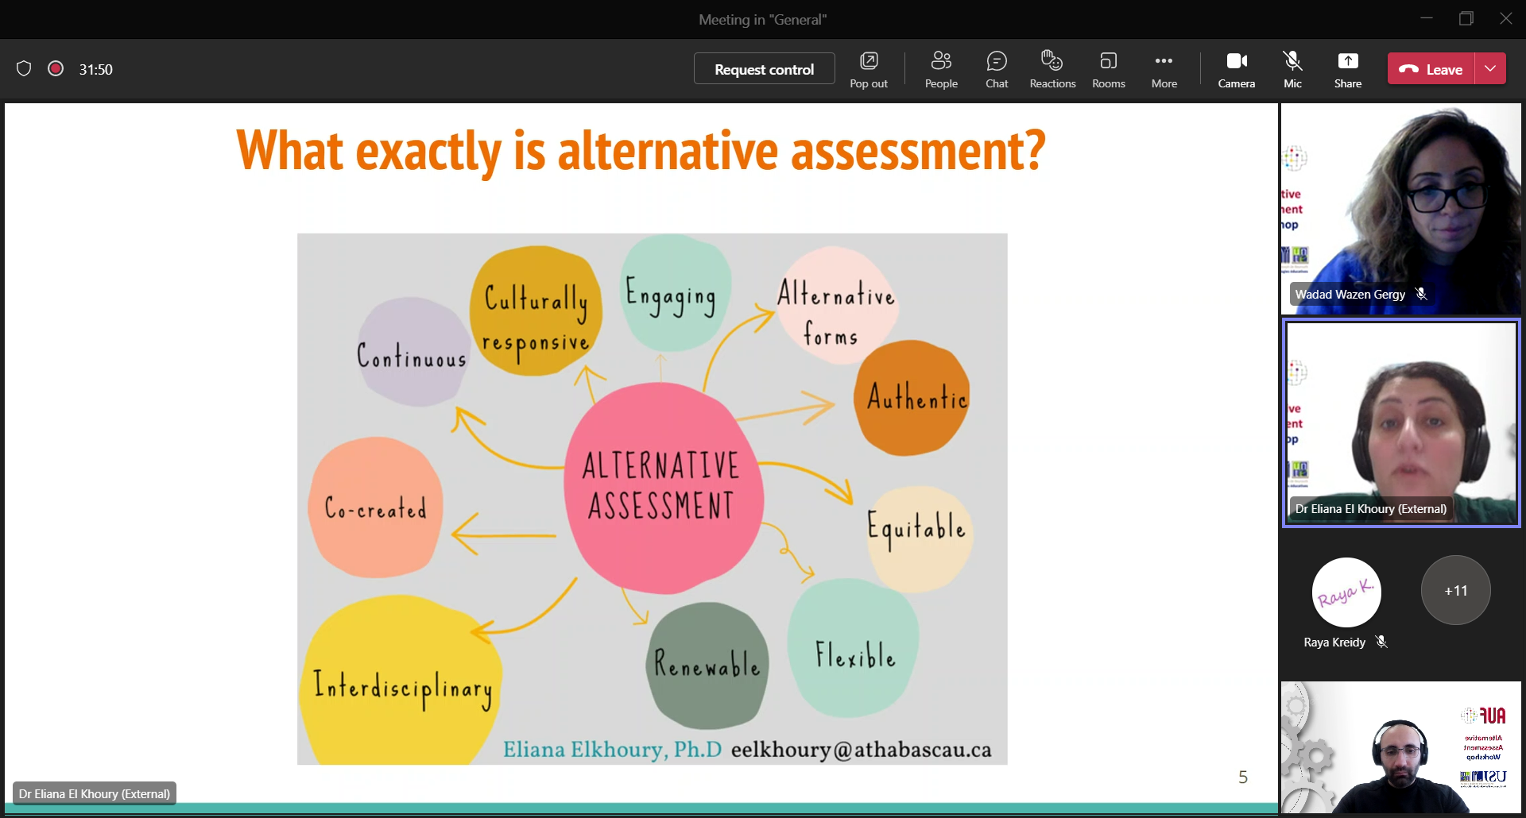Minimize the meeting window
The image size is (1526, 818).
point(1427,18)
